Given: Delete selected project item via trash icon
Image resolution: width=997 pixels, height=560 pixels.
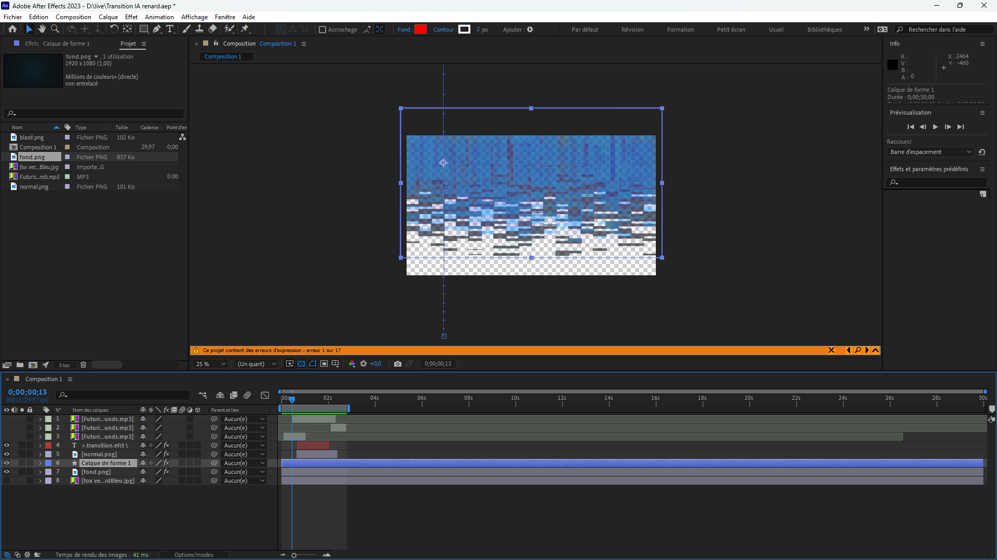Looking at the screenshot, I should 83,365.
